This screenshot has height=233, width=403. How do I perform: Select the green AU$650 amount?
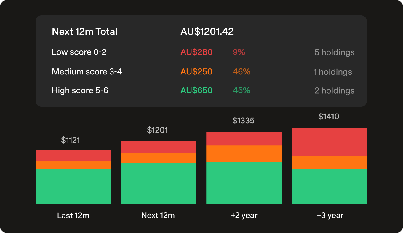196,90
